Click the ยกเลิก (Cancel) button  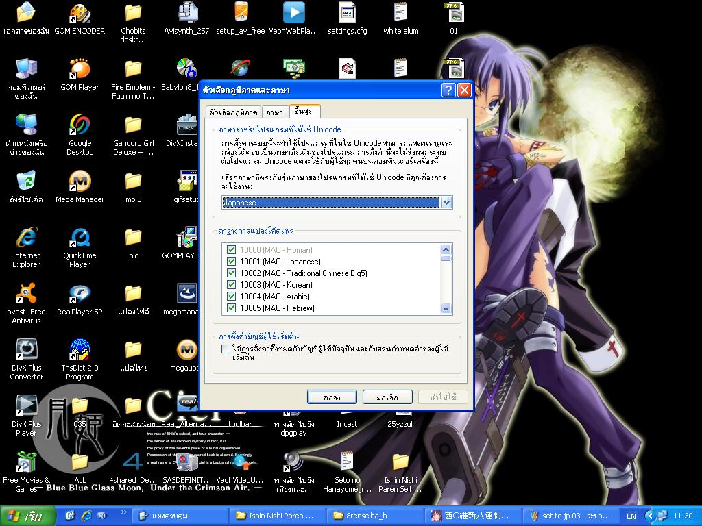pos(387,397)
